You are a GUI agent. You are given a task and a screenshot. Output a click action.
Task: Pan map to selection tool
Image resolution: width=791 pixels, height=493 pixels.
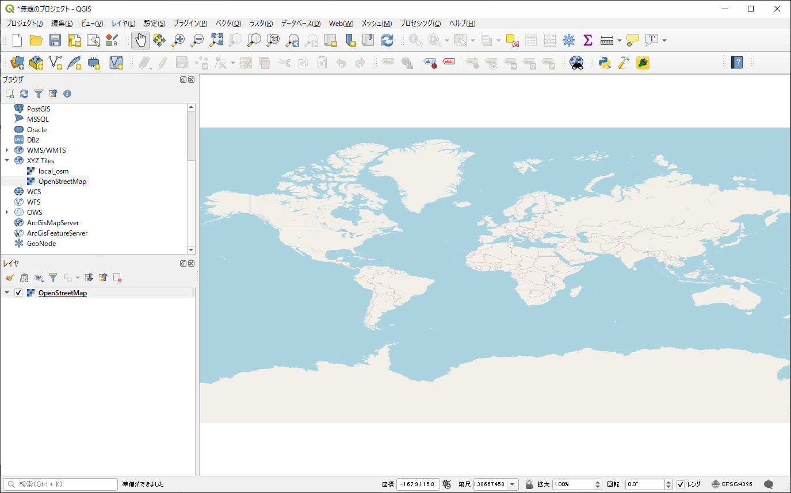159,40
